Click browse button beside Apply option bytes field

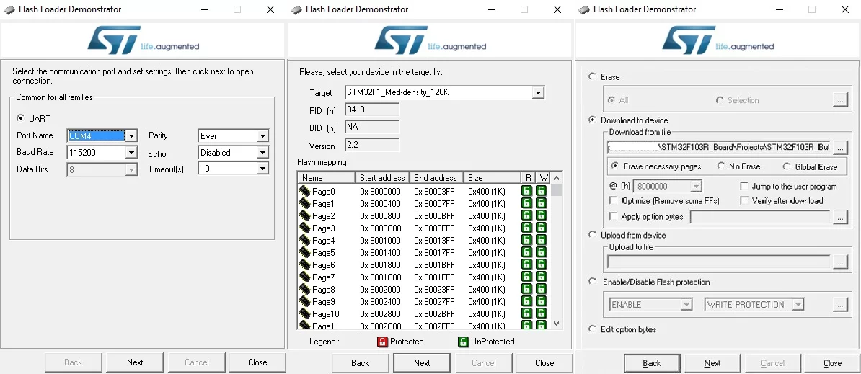coord(840,218)
